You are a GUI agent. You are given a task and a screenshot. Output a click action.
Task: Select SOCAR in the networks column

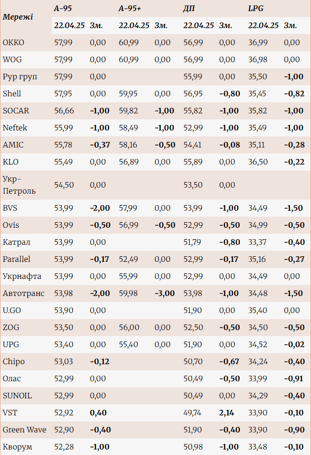(x=16, y=111)
